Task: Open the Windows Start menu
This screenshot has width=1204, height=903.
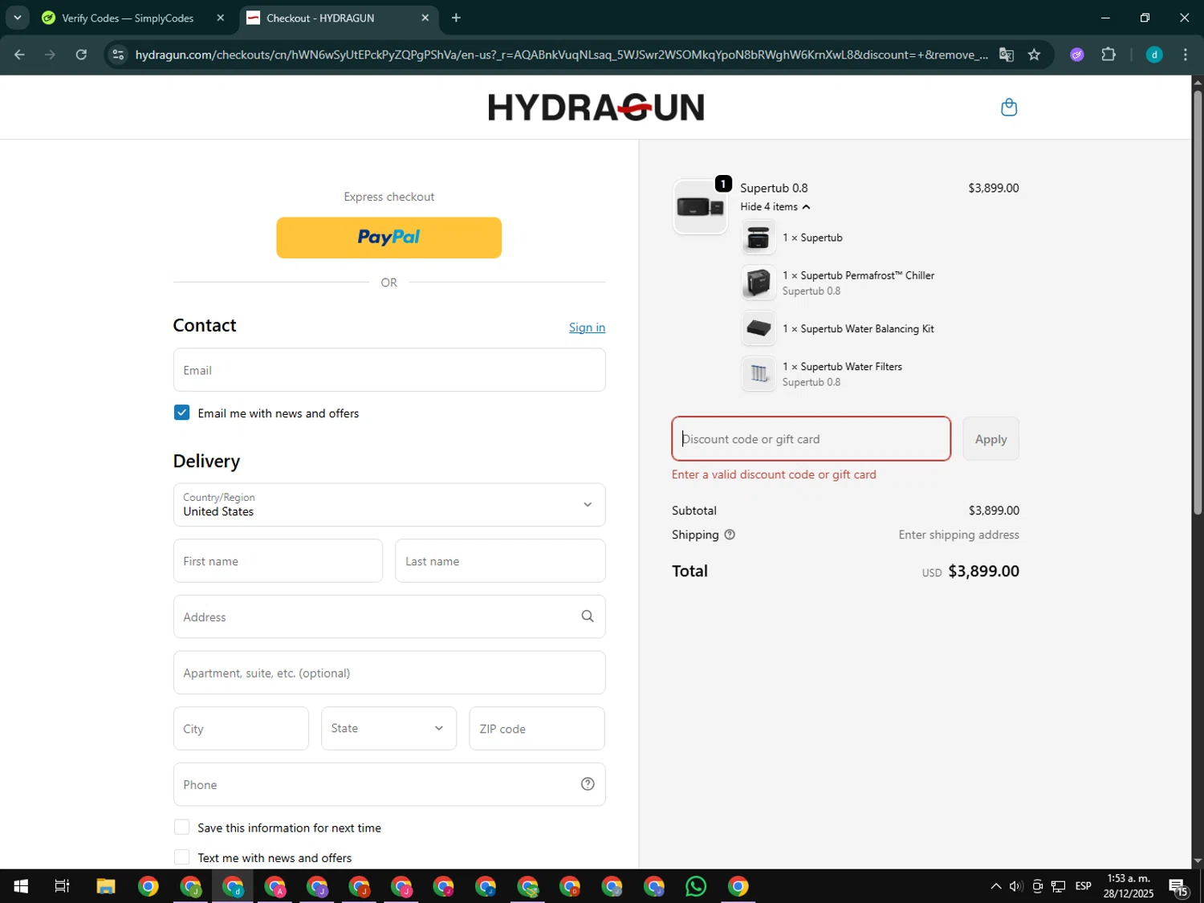Action: 21,886
